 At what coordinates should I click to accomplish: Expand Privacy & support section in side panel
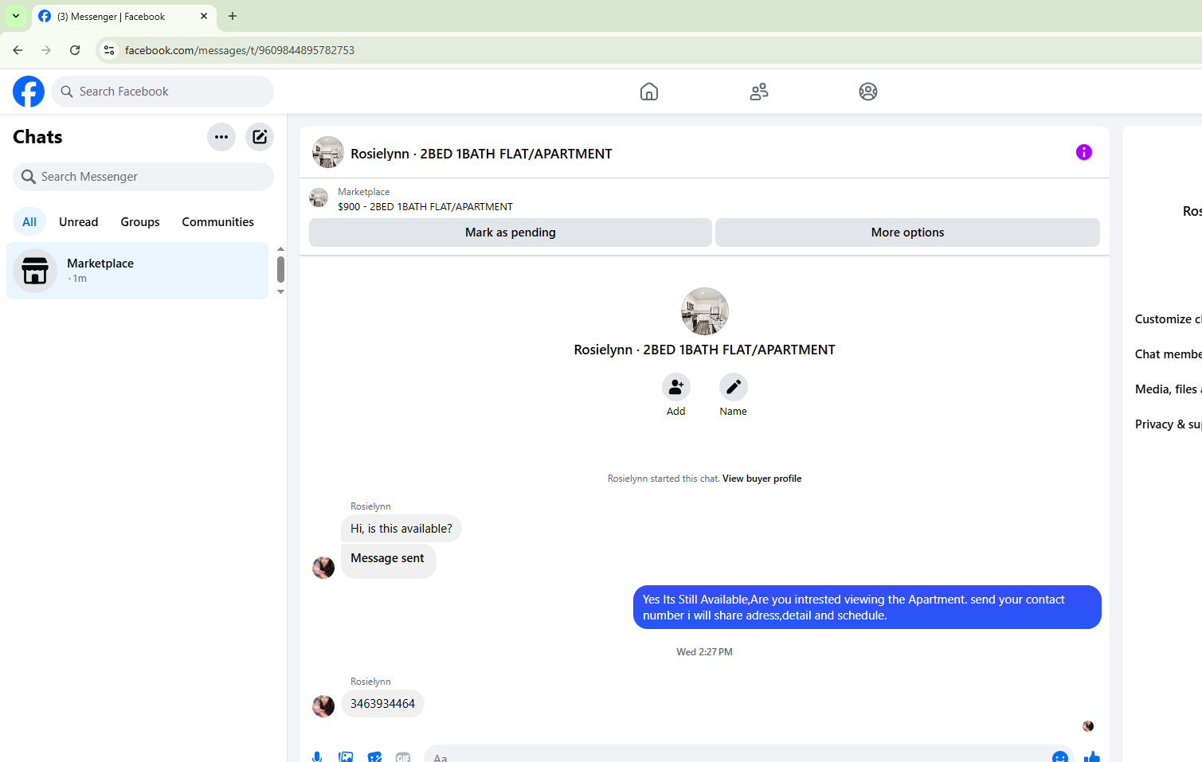point(1168,424)
